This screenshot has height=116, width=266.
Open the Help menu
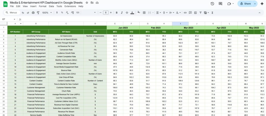[x=81, y=6]
